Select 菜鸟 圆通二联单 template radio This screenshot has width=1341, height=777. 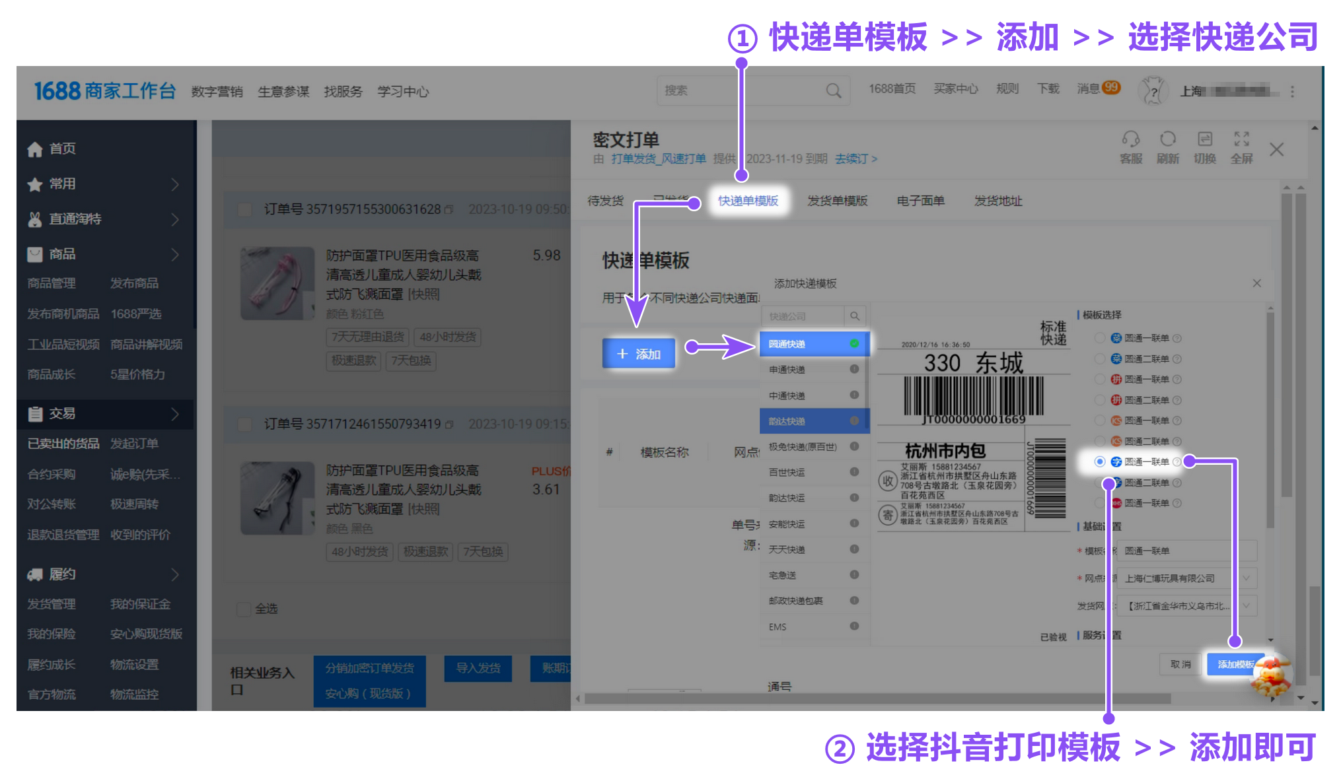tap(1099, 358)
